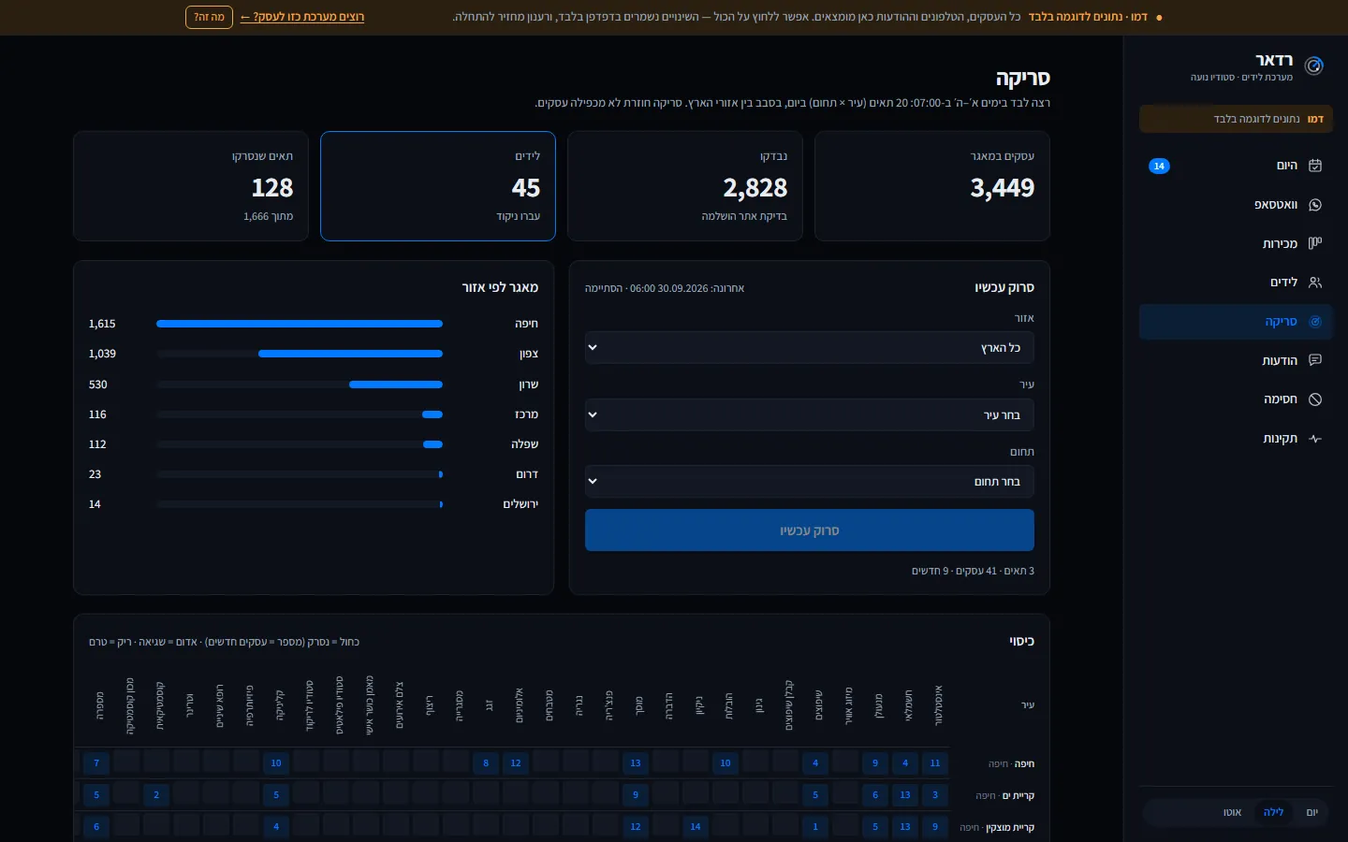This screenshot has width=1348, height=842.
Task: Click the value 1,615 for חיפה
Action: (x=102, y=324)
